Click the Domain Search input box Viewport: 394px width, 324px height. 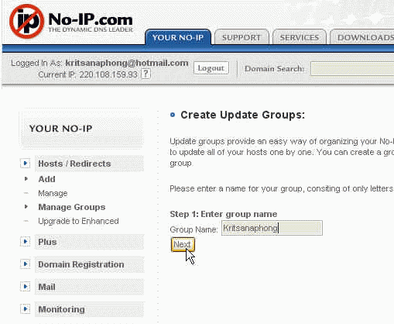pos(352,69)
